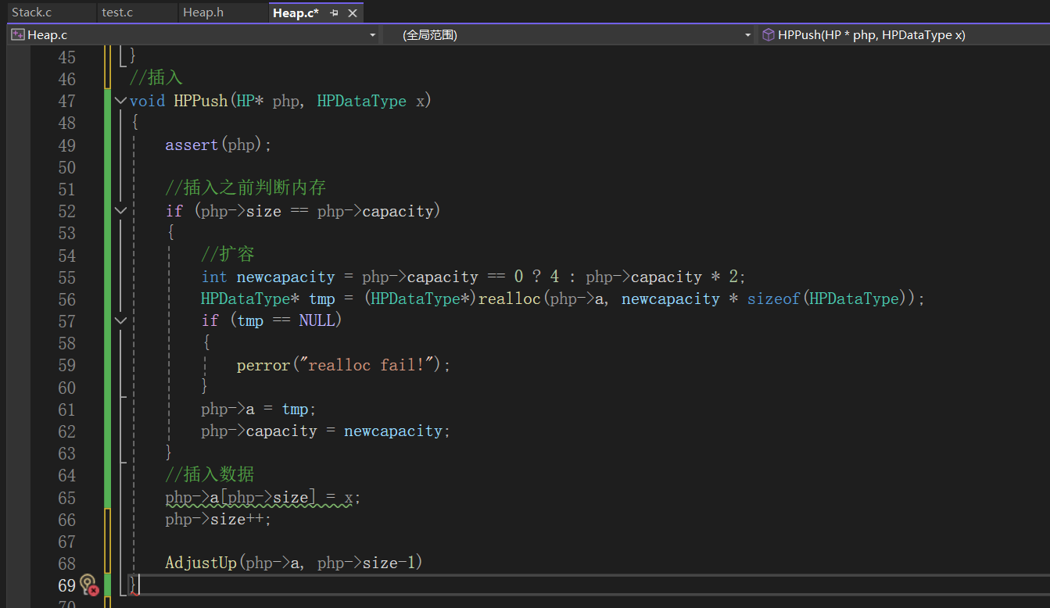Click the void keyword on line 47
1050x608 pixels.
tap(147, 101)
